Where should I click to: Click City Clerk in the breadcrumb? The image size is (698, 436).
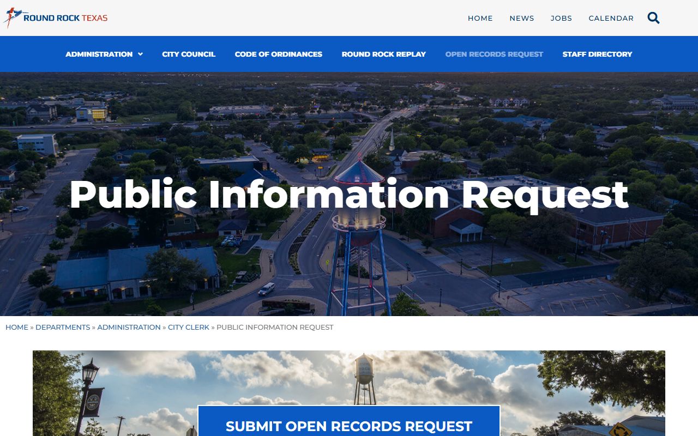pos(189,327)
